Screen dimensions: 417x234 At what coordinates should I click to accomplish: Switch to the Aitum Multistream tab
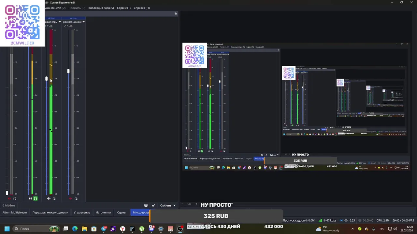tap(15, 213)
